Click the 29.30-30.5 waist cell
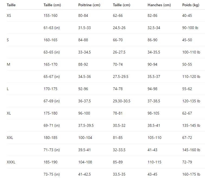This screenshot has height=184, width=205. pyautogui.click(x=122, y=101)
